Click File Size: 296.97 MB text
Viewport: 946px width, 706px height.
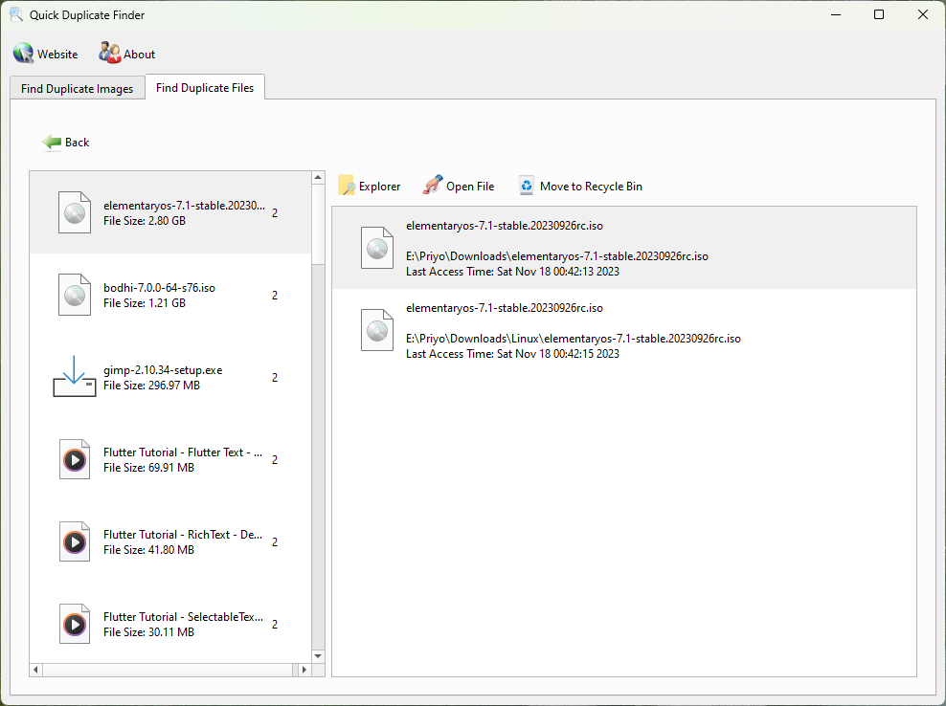point(151,386)
